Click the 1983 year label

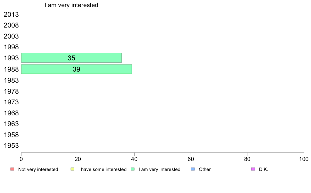[11, 80]
